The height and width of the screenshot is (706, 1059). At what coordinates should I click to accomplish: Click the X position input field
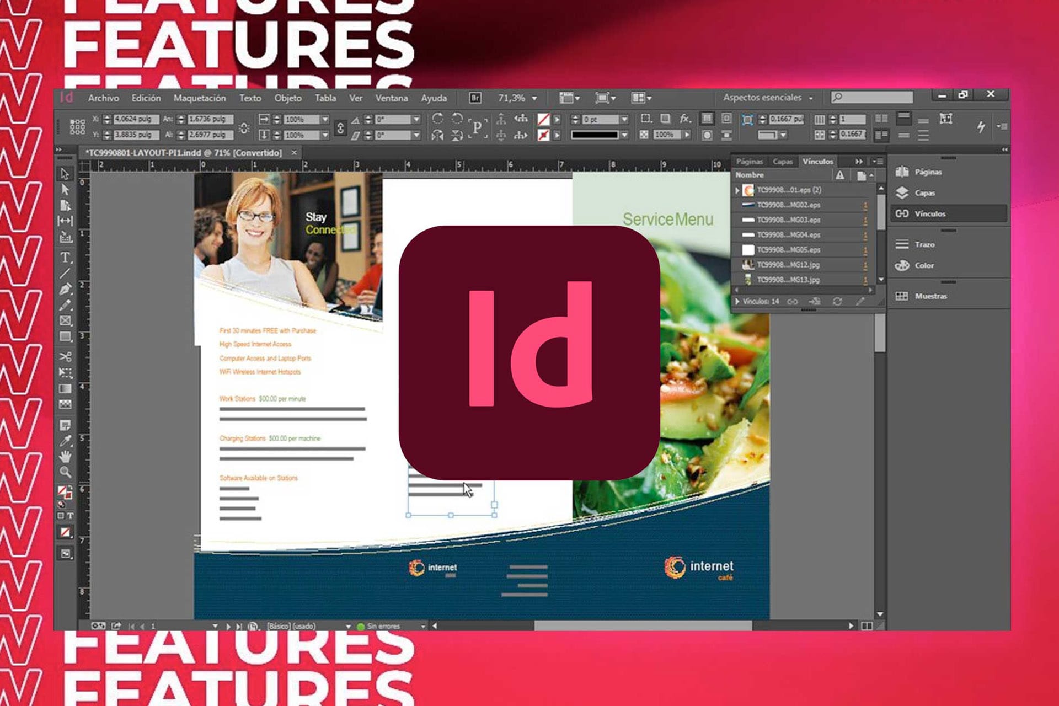click(x=136, y=119)
